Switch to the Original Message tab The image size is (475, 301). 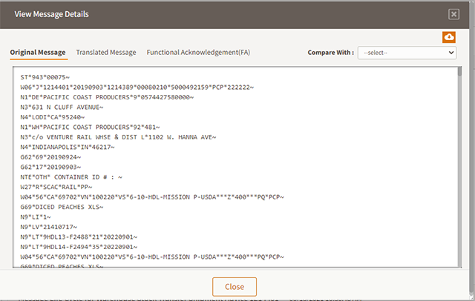click(38, 53)
